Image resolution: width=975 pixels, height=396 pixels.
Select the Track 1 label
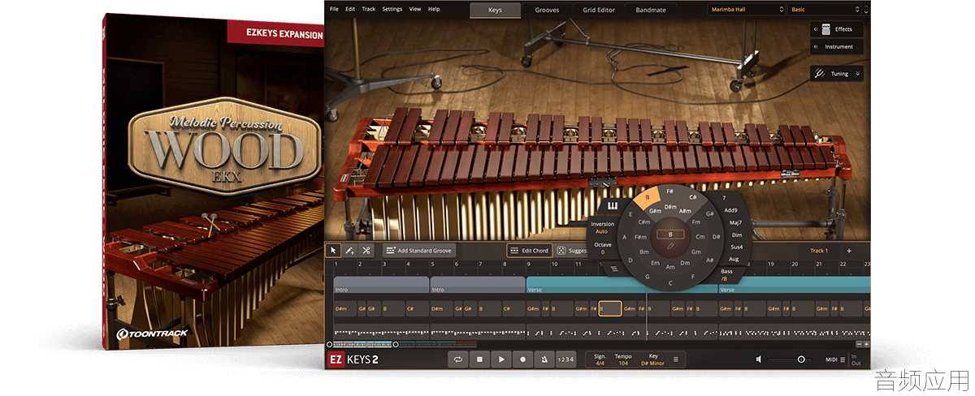[819, 251]
